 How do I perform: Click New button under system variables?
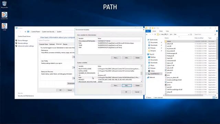(x=116, y=85)
